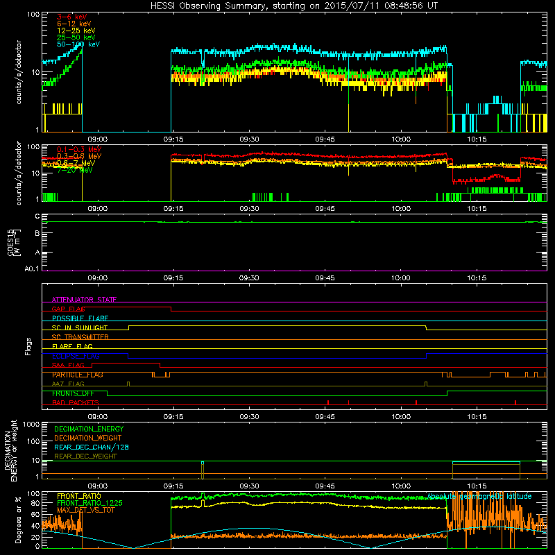Select the ECLIPSE_FLAG label

tap(76, 356)
